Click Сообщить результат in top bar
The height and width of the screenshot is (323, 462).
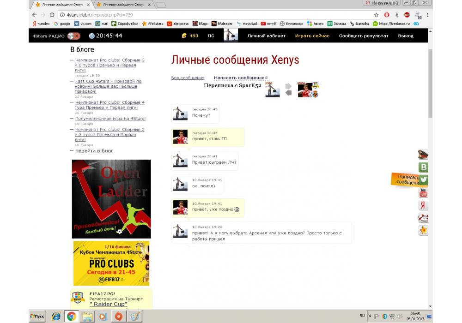tap(364, 36)
